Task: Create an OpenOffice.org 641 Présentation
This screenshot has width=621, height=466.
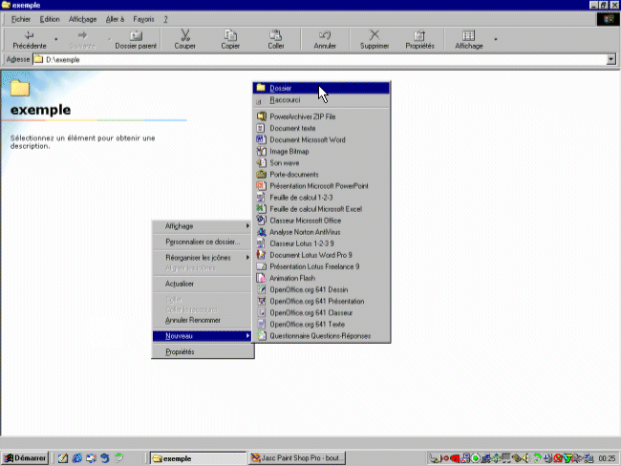Action: [x=321, y=301]
